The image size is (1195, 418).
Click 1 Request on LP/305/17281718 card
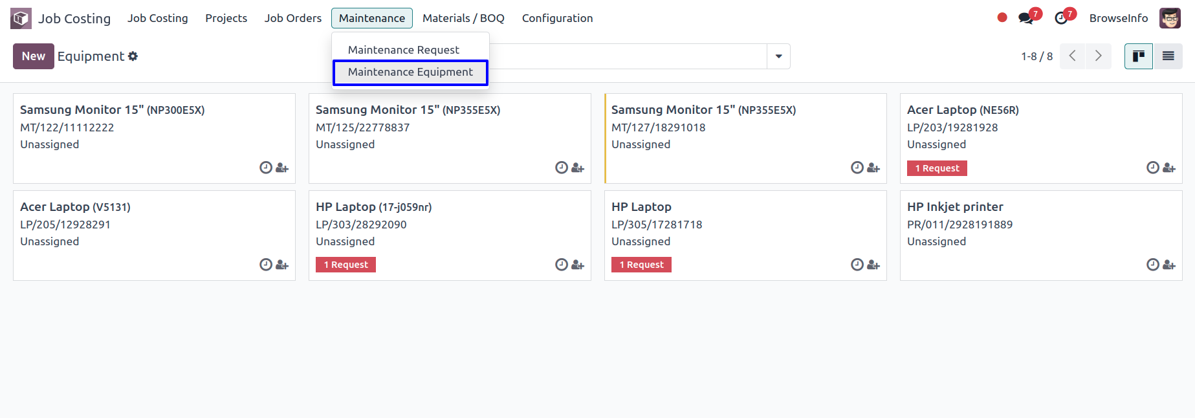[x=641, y=265]
